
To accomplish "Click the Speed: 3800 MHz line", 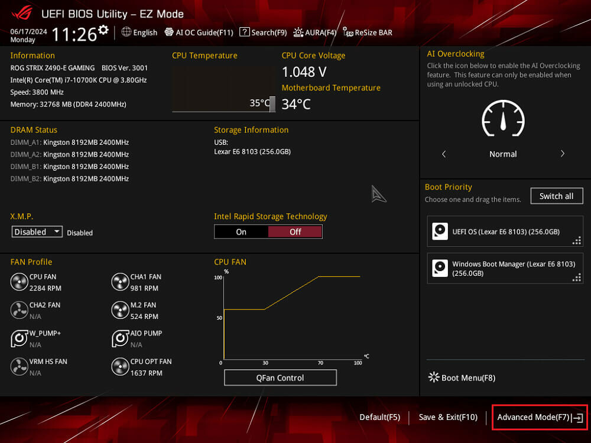I will point(37,92).
